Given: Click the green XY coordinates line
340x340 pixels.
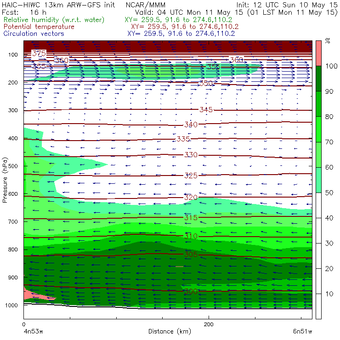Looking at the screenshot, I should (178, 20).
